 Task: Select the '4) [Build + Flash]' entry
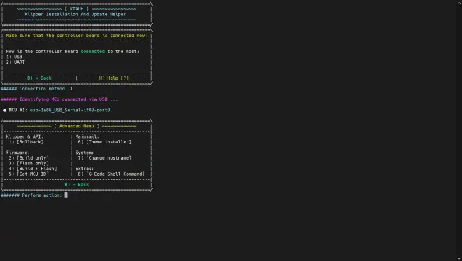33,169
